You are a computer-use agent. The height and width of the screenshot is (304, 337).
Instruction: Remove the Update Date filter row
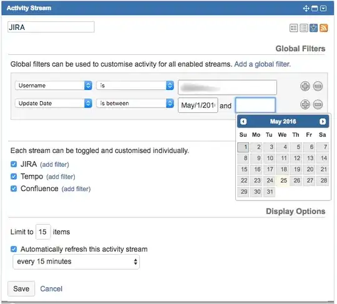tap(318, 104)
